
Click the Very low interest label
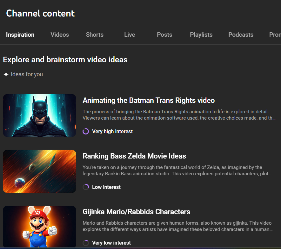[111, 243]
